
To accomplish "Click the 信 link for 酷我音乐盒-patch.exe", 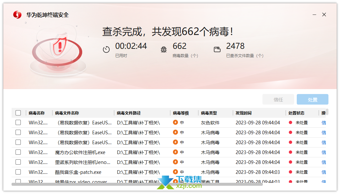I will click(324, 172).
